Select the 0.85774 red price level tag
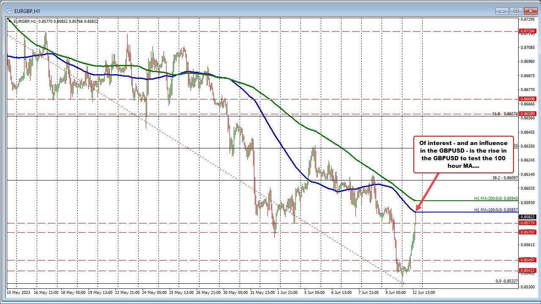The image size is (541, 304). [528, 223]
